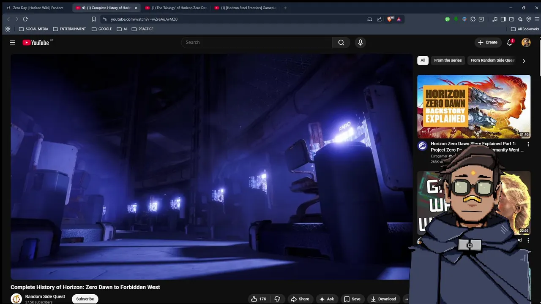This screenshot has height=304, width=541.
Task: Click the green N extension icon
Action: [448, 19]
